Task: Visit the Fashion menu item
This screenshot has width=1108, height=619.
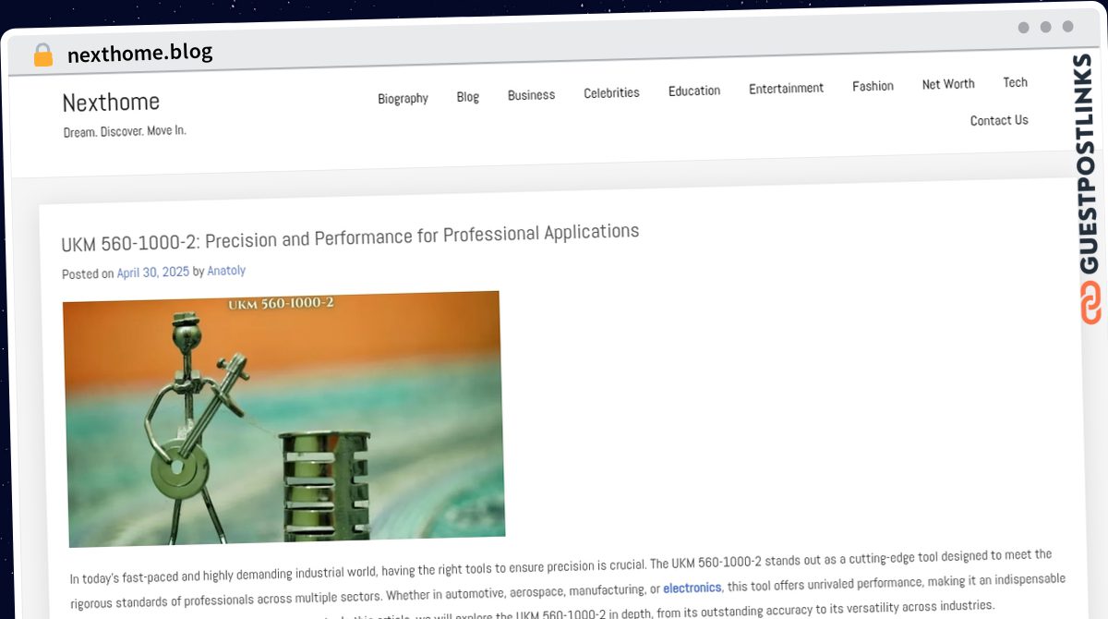Action: pos(873,86)
